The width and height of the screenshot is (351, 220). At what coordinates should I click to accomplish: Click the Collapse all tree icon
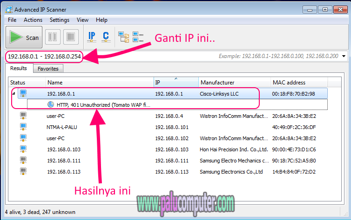[x=138, y=37]
